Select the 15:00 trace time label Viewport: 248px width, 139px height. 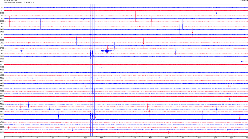pyautogui.click(x=2, y=89)
